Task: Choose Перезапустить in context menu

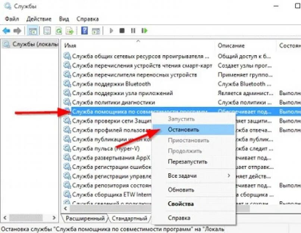Action: (x=187, y=162)
